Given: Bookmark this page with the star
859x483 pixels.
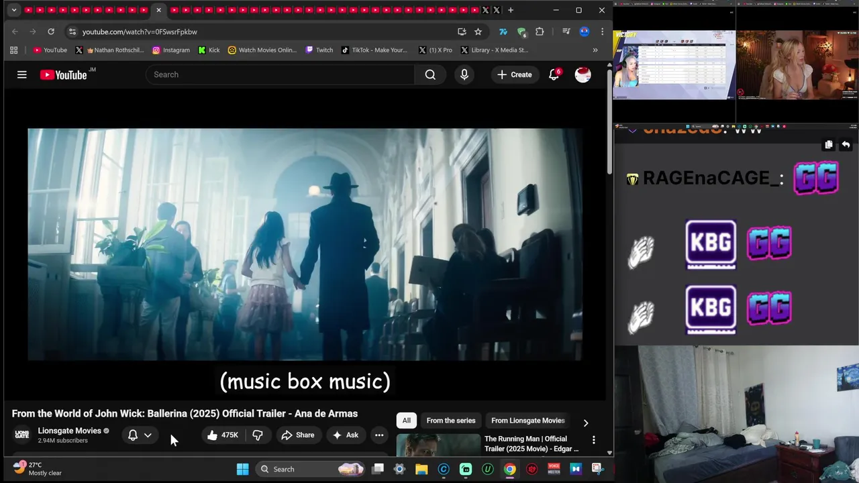Looking at the screenshot, I should (x=478, y=32).
